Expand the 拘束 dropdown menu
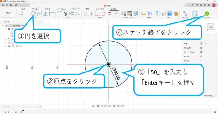218x114 pixels. point(101,18)
